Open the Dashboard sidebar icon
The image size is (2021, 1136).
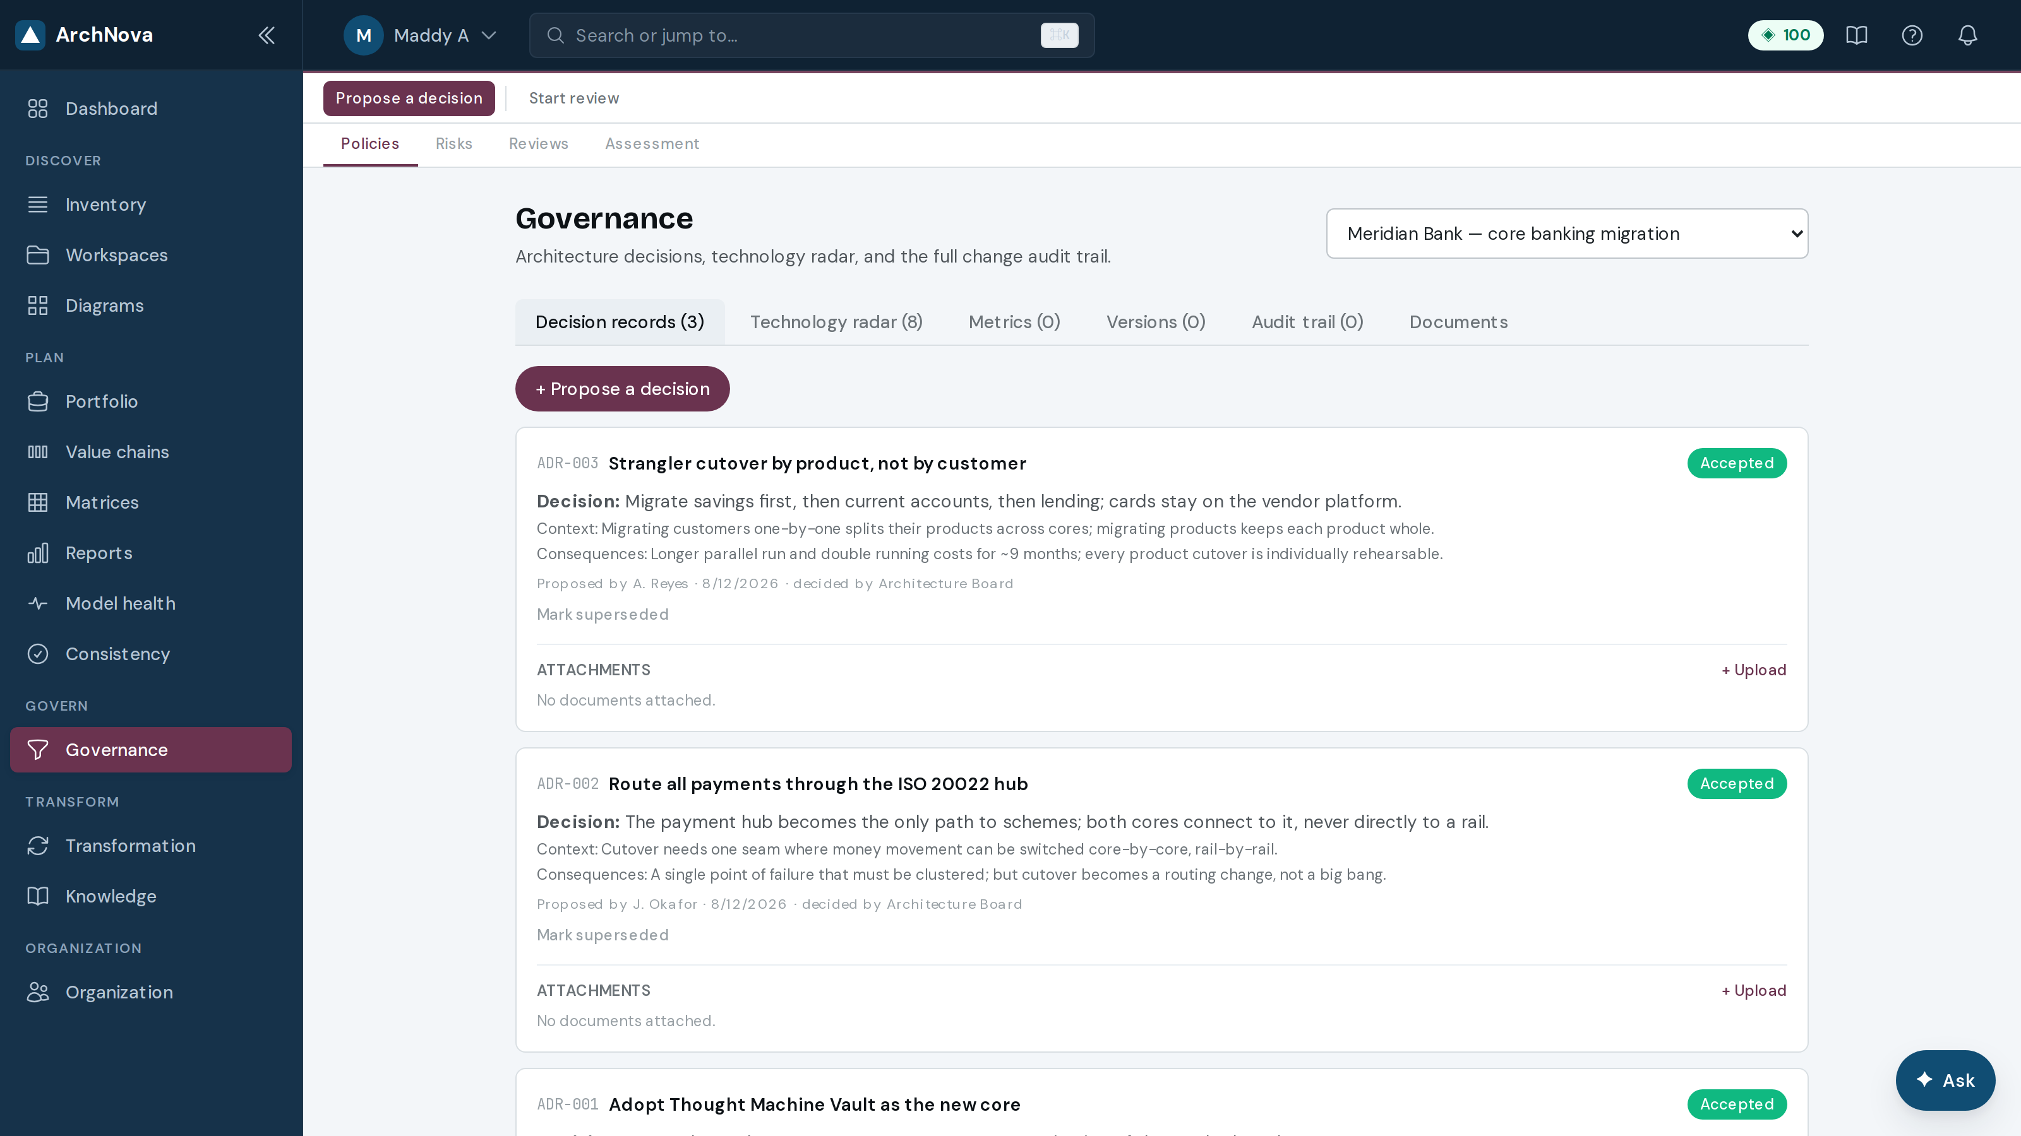(x=38, y=108)
